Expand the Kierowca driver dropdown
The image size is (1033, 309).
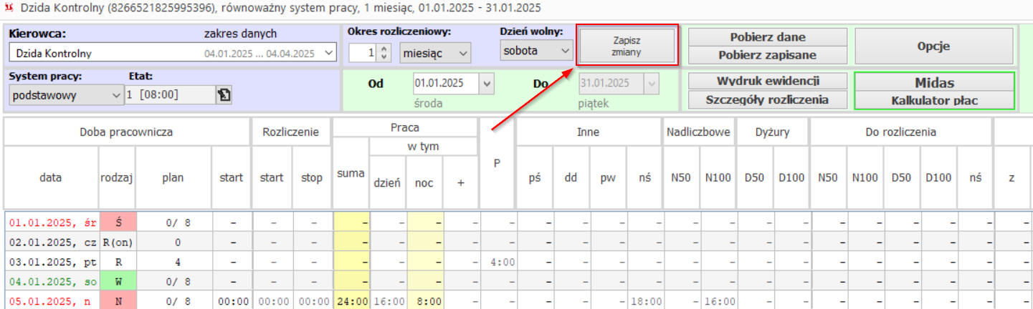[x=328, y=53]
